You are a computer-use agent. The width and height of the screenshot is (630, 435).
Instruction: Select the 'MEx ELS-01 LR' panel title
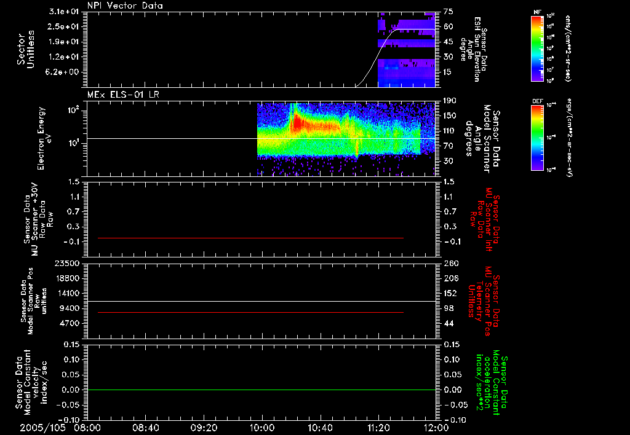[123, 95]
